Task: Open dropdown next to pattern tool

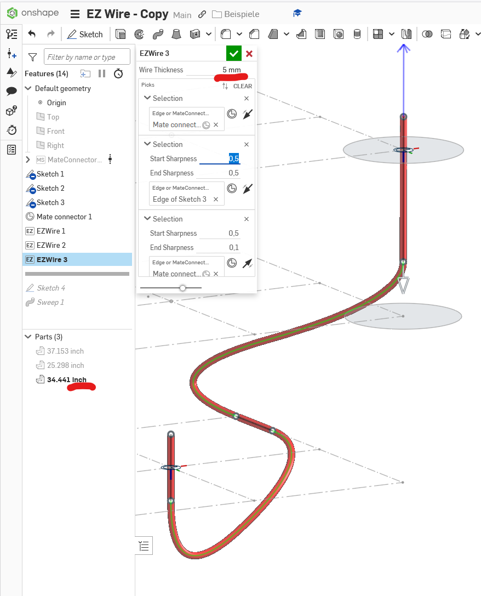Action: [x=391, y=34]
